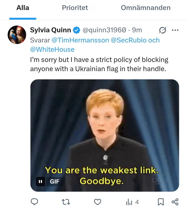Click the GIF label badge

coord(54,181)
